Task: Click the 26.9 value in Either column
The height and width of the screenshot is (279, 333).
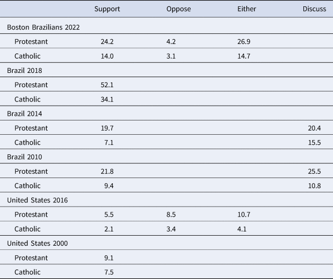Action: click(244, 42)
